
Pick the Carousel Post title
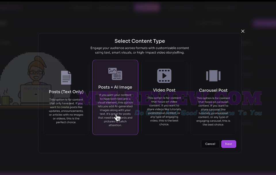pos(213,90)
